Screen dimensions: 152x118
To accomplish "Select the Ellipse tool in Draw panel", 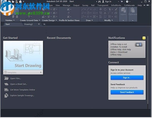I will click(x=88, y=17).
